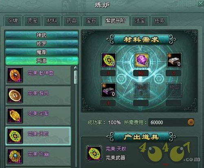This screenshot has width=204, height=168.
Task: Open the 法宝 tab
Action: 140,21
